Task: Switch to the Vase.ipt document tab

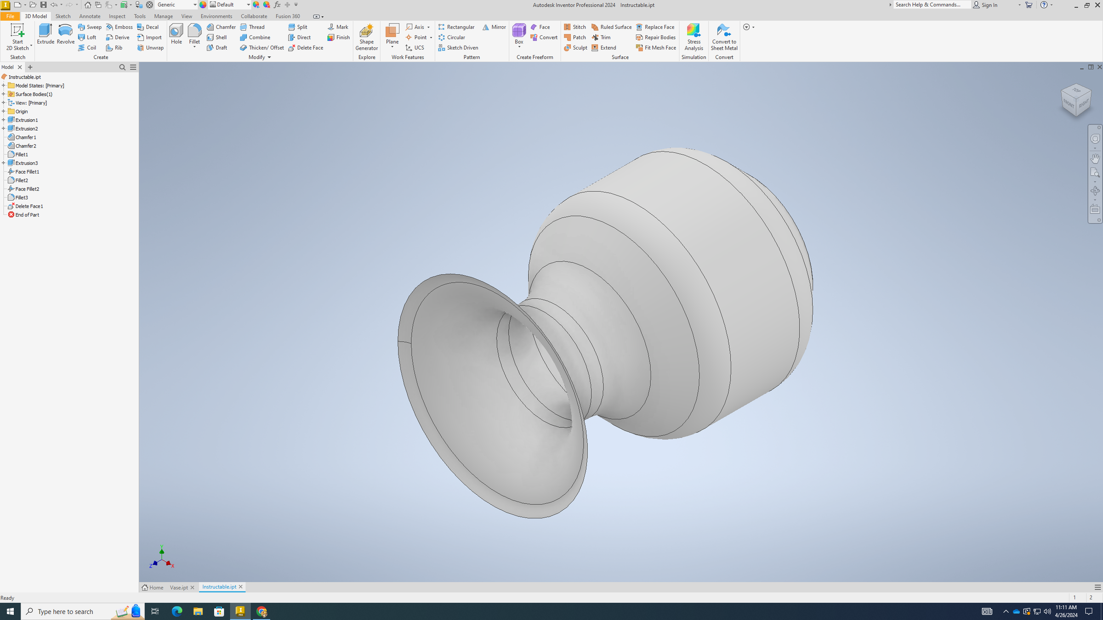Action: [x=179, y=587]
